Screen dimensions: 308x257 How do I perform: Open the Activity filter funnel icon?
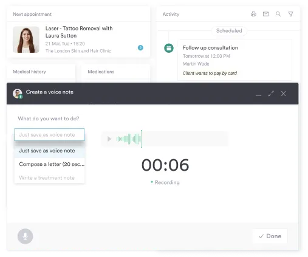(290, 14)
